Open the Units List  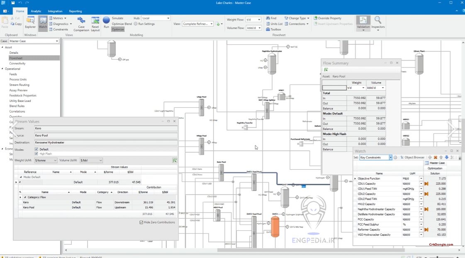pyautogui.click(x=274, y=24)
